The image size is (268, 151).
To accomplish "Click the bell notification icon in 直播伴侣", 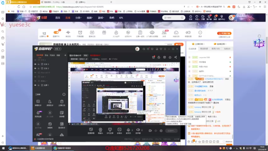I will [x=170, y=57].
